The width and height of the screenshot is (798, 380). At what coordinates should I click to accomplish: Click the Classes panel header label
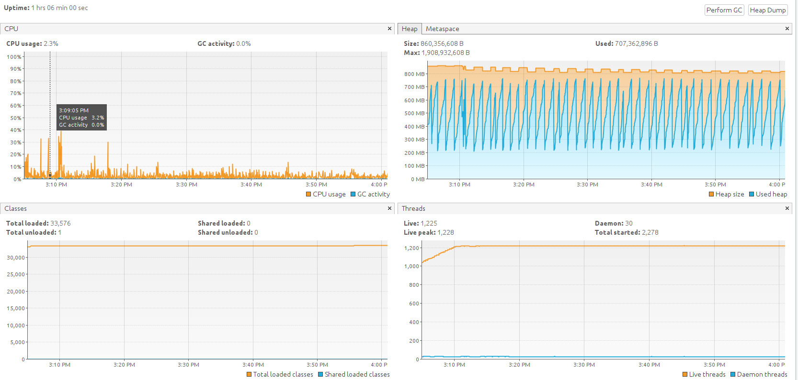pos(15,208)
